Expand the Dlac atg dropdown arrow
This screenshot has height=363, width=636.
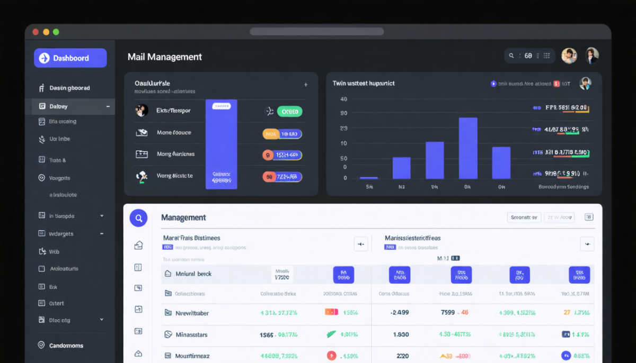click(102, 320)
